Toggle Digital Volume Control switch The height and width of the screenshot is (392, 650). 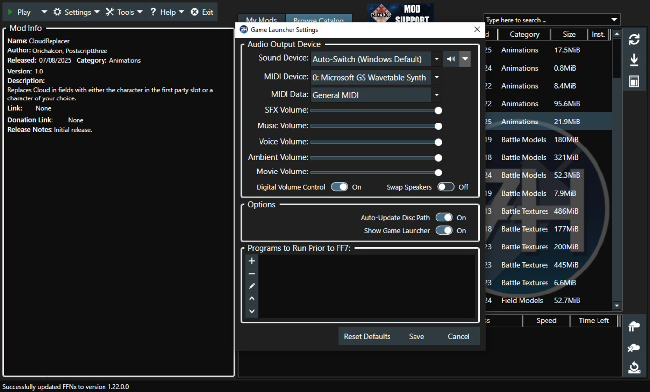pyautogui.click(x=339, y=187)
